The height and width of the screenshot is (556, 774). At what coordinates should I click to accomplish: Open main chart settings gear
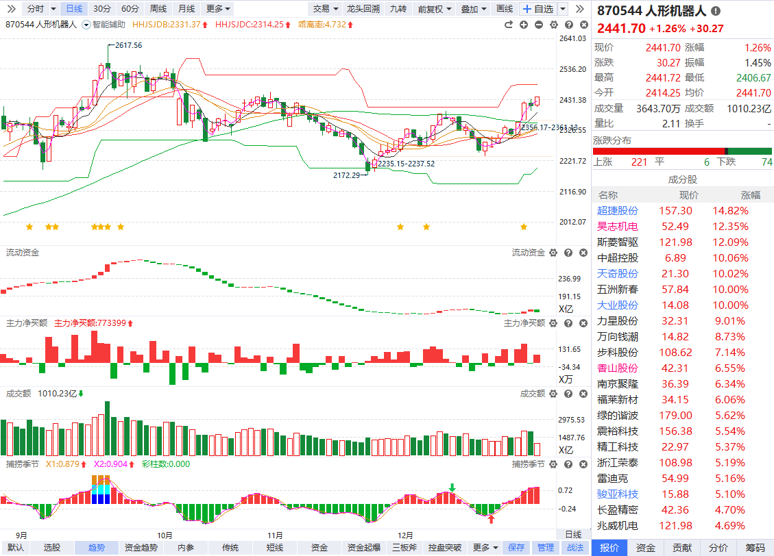[x=553, y=25]
